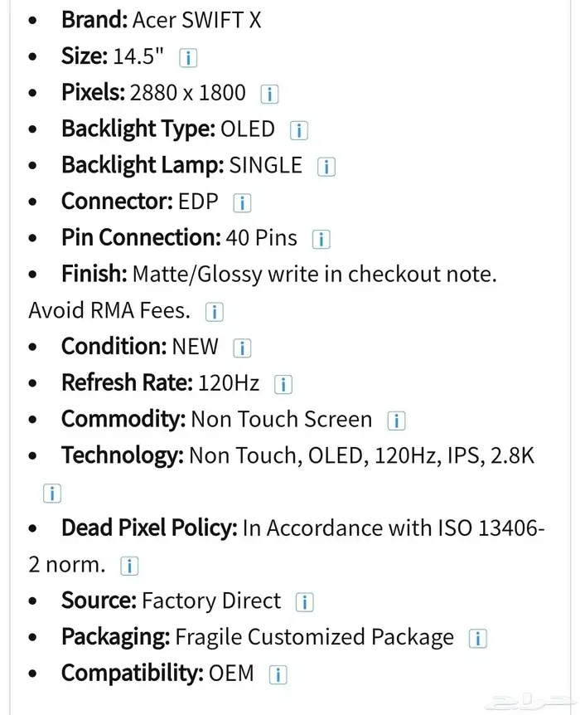
Task: Click info icon below the Technology line
Action: (x=52, y=494)
